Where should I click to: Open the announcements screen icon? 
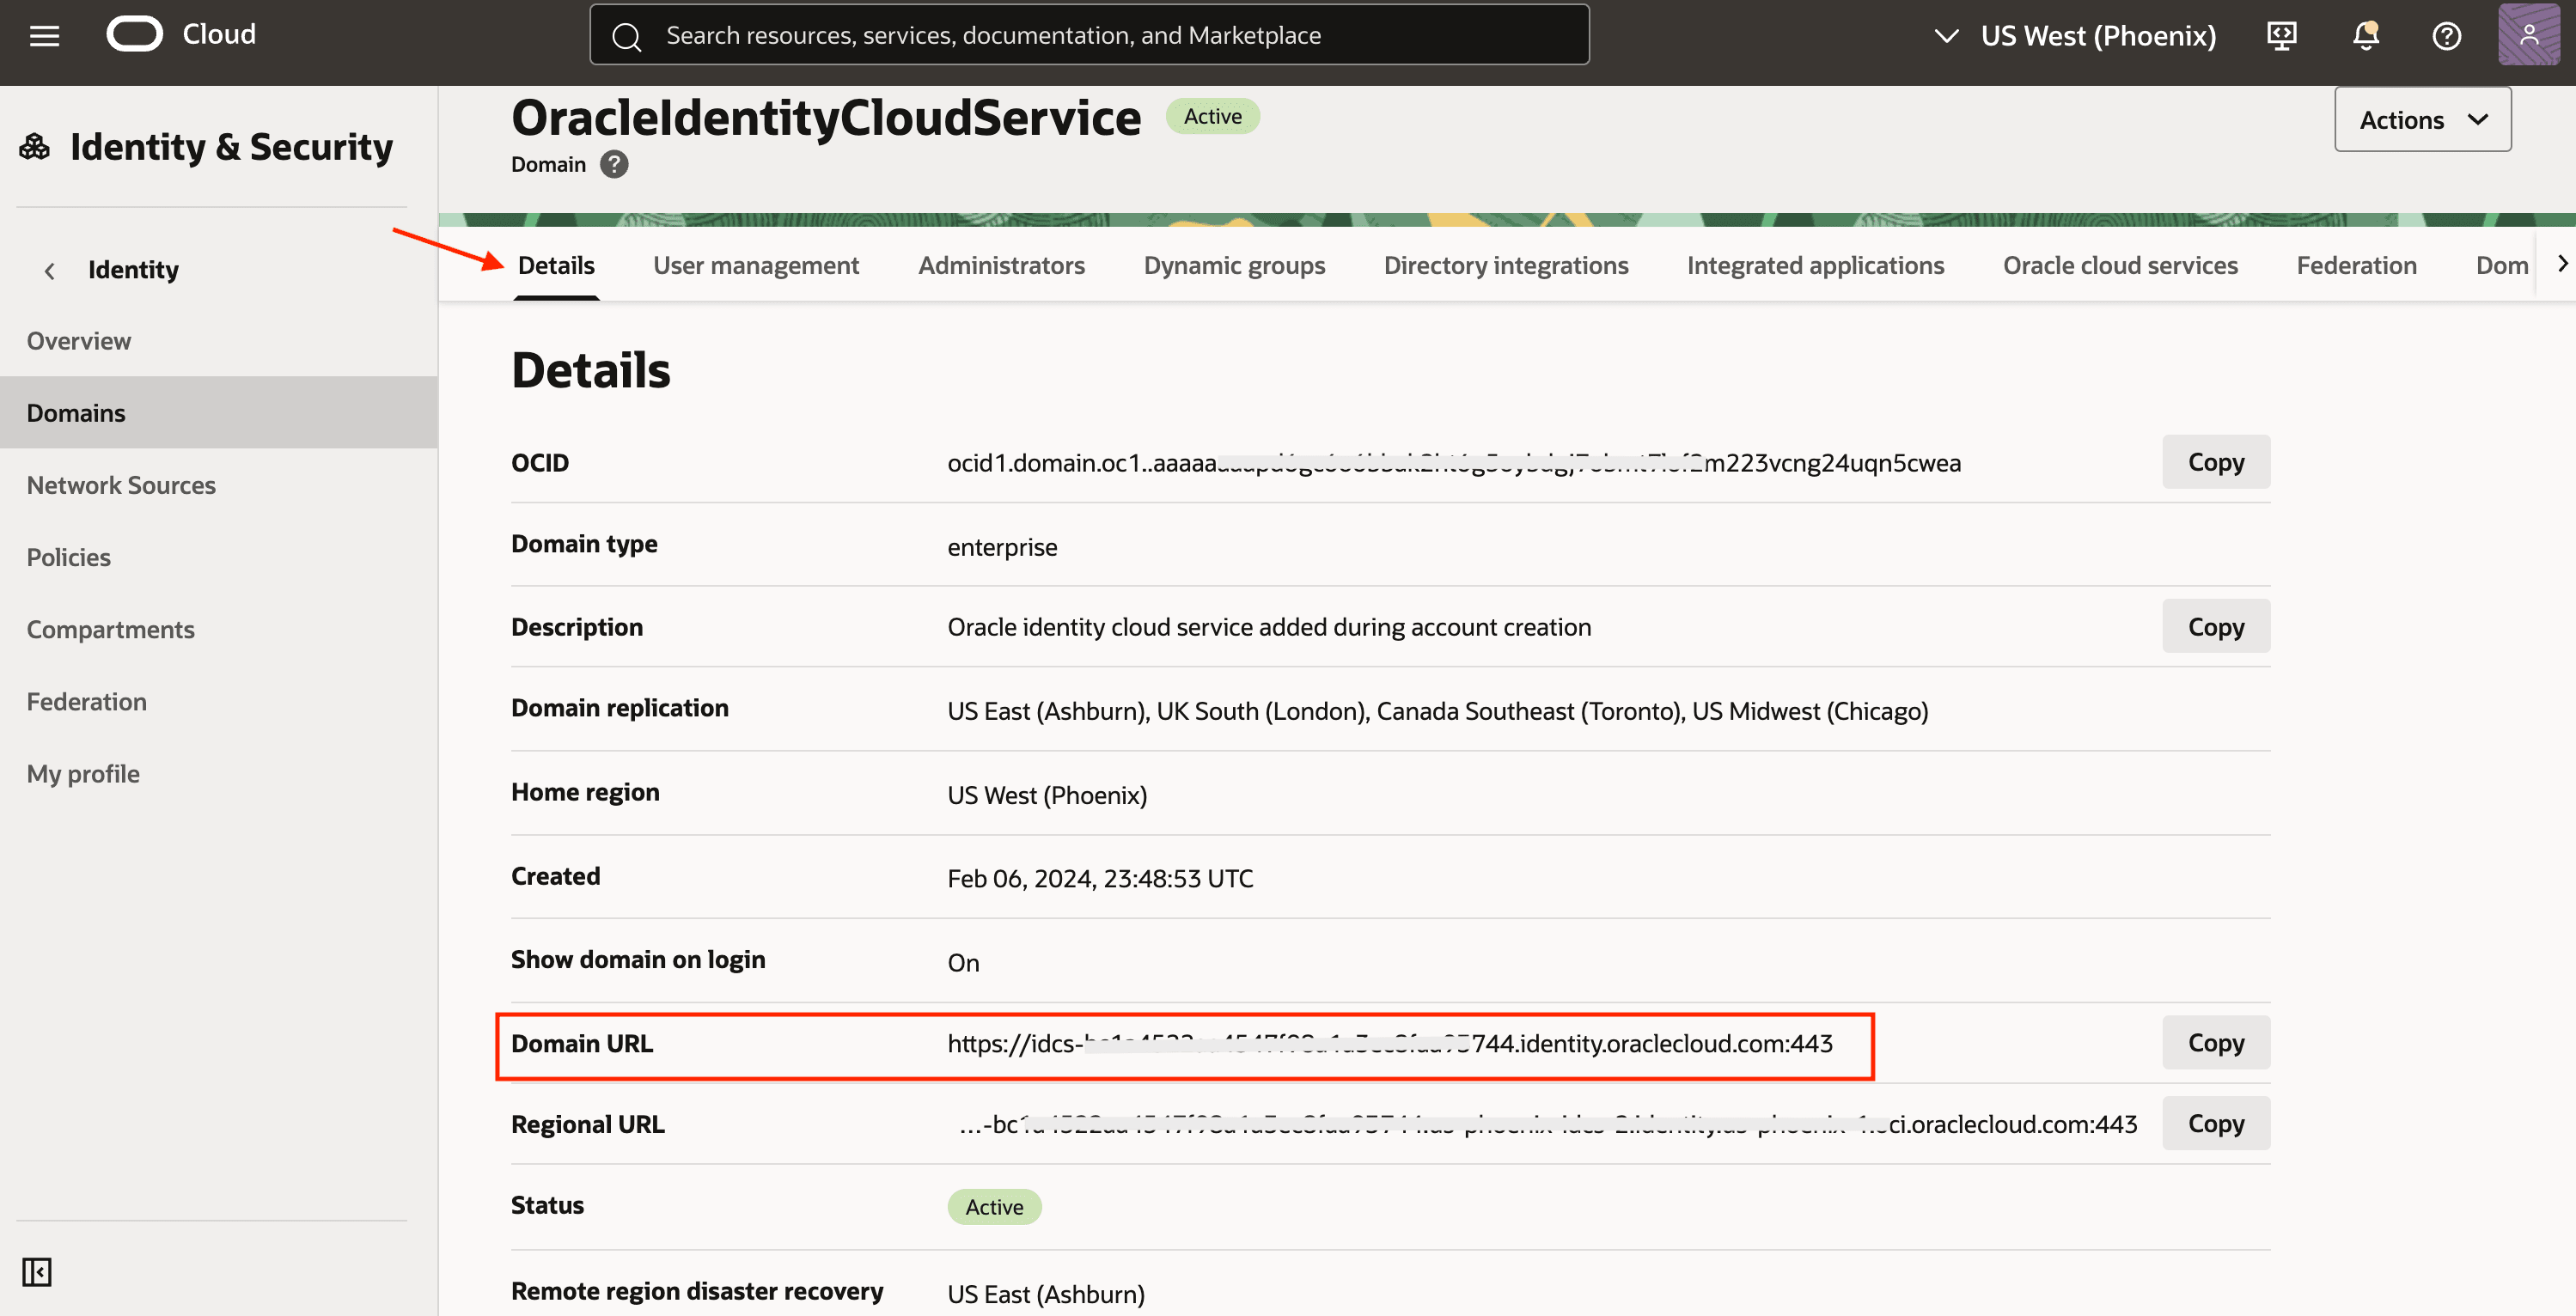(x=2282, y=35)
